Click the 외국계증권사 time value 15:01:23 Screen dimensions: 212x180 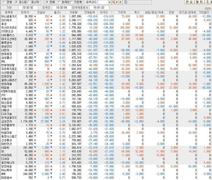click(x=99, y=8)
